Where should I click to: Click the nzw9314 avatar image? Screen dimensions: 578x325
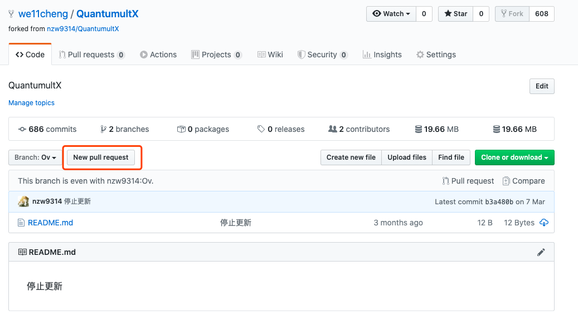[x=23, y=201]
